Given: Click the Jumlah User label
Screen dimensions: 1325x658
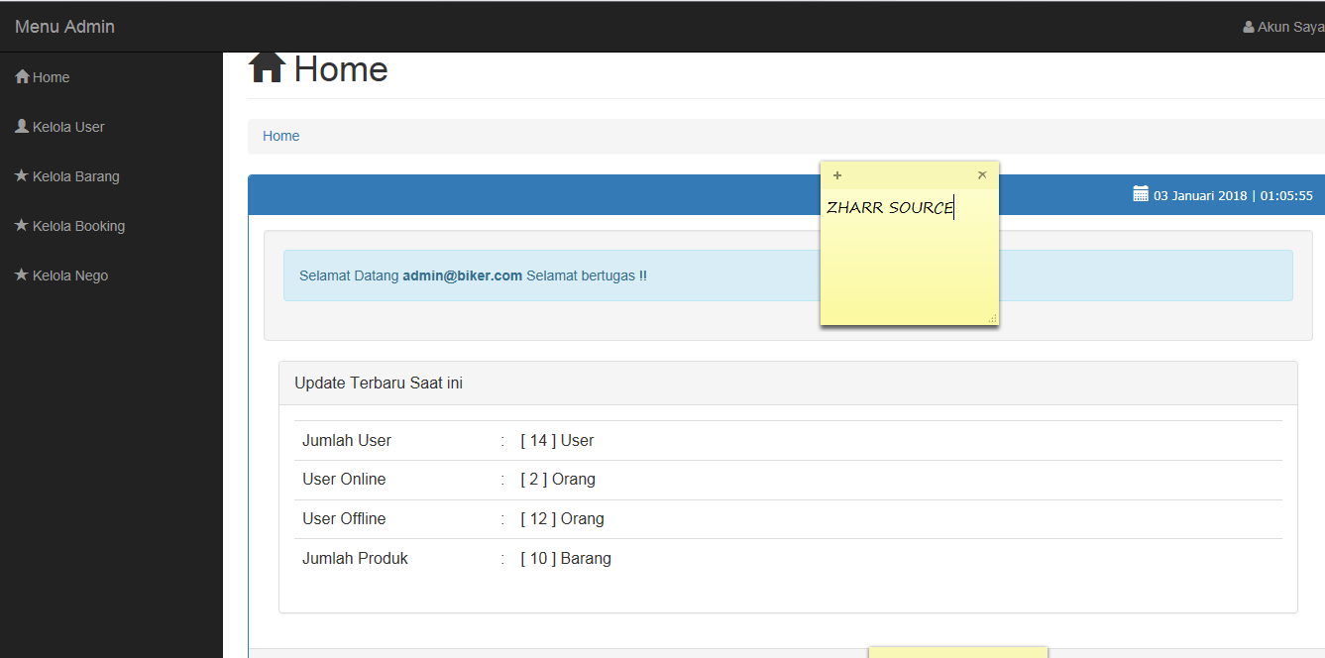Looking at the screenshot, I should click(347, 440).
